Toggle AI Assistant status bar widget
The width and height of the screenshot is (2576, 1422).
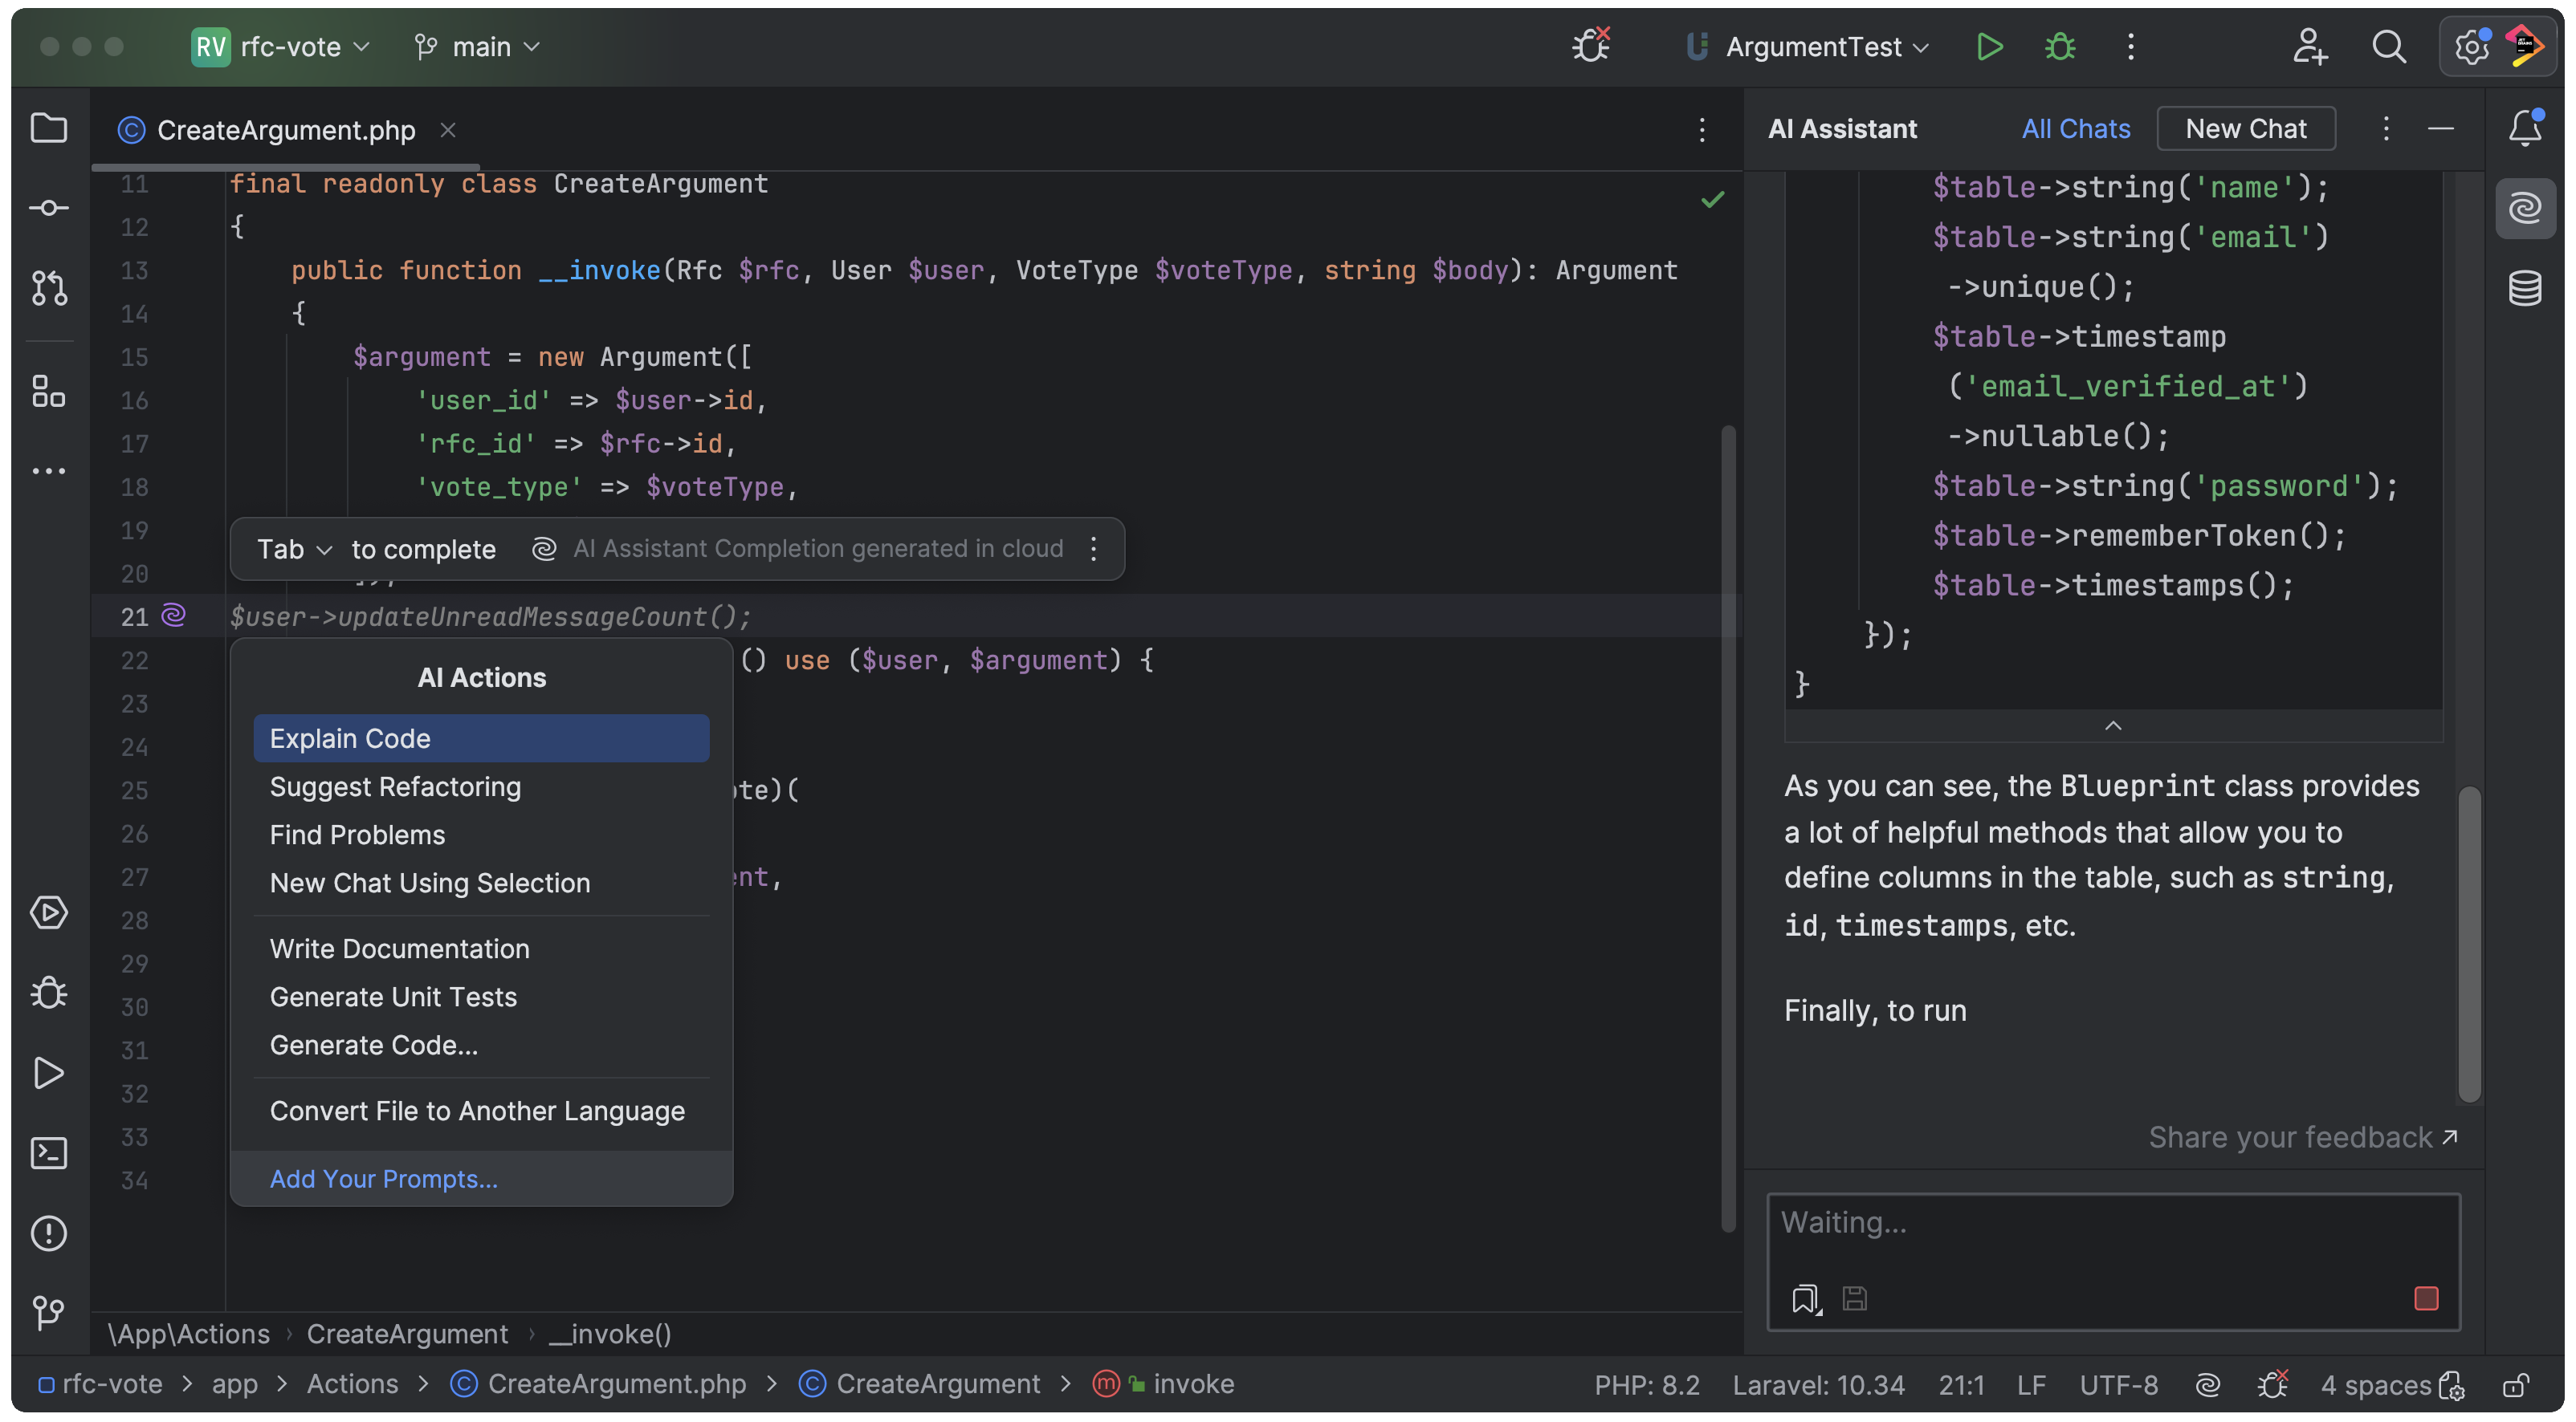[x=2208, y=1384]
